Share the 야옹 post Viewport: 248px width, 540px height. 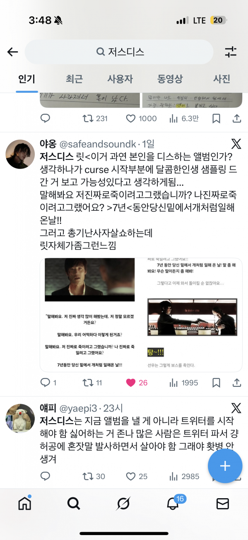pyautogui.click(x=237, y=383)
